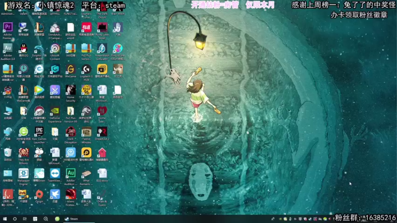Launch the WeGame desktop shortcut
397x223 pixels.
pyautogui.click(x=70, y=69)
